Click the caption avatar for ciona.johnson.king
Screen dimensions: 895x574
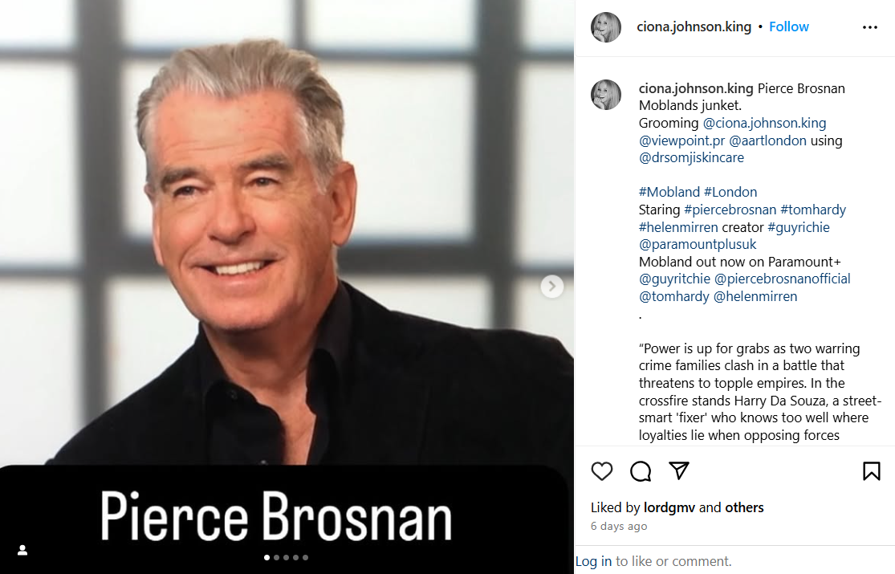tap(605, 95)
